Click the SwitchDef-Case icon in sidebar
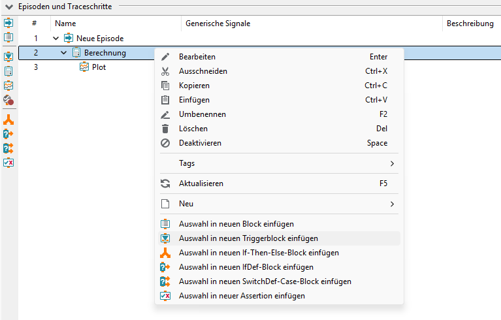The height and width of the screenshot is (320, 501). [x=8, y=148]
